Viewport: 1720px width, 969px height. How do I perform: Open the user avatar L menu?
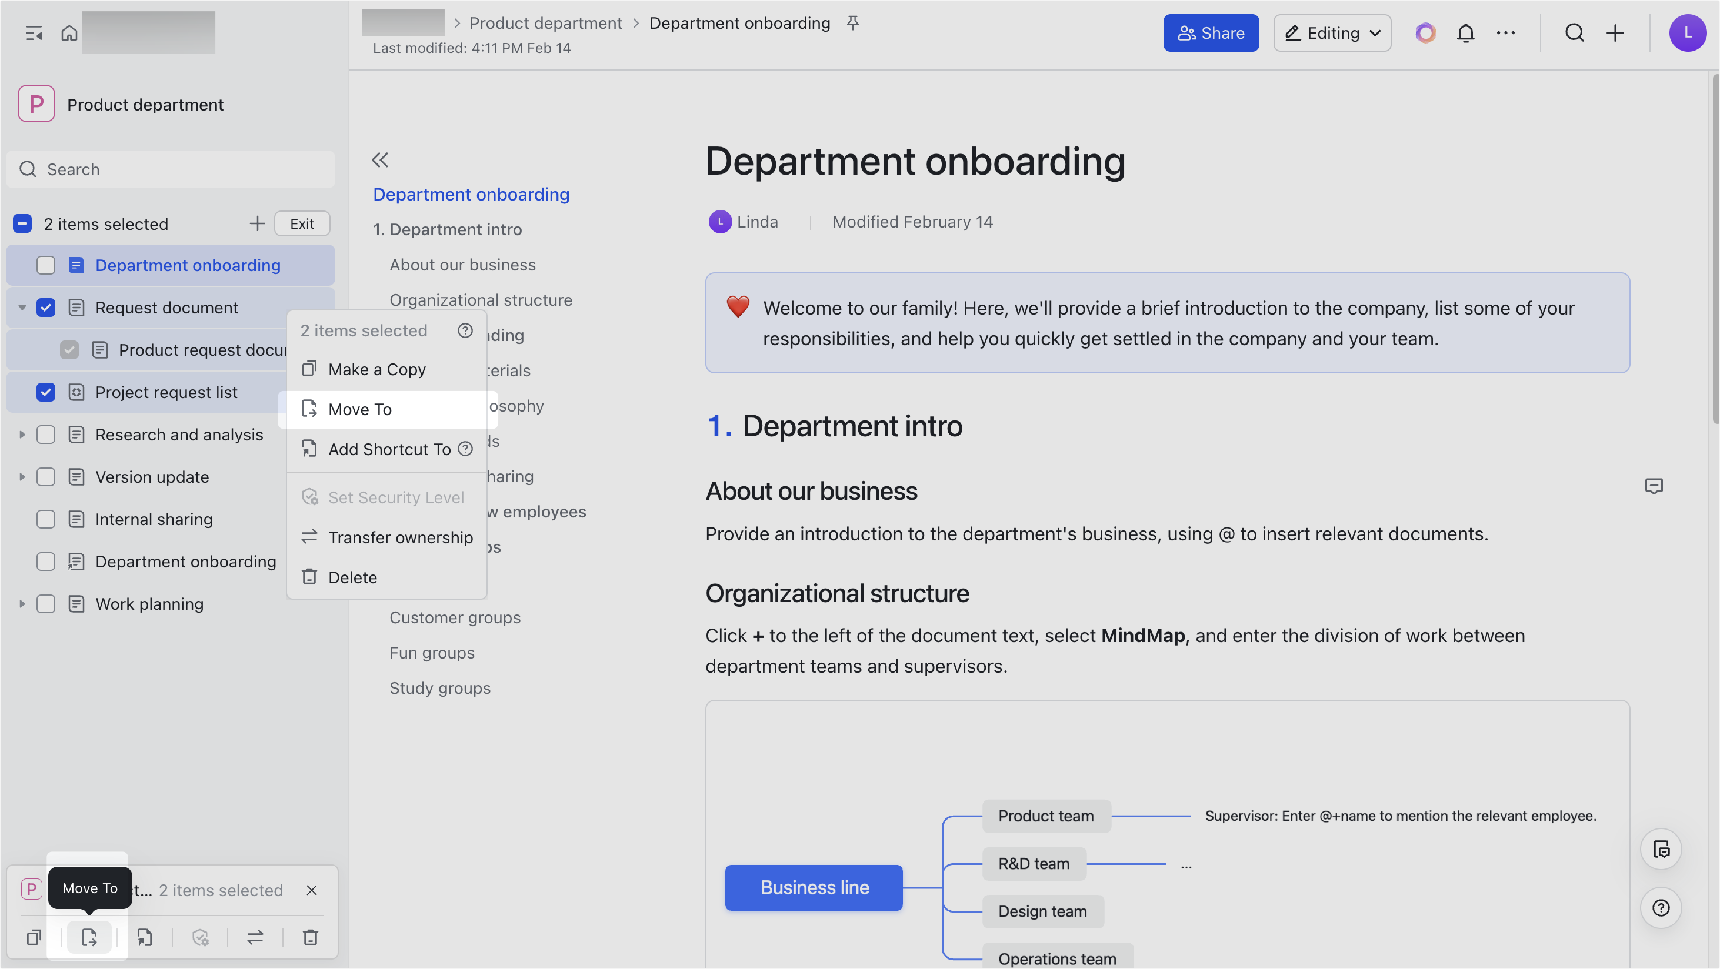point(1688,33)
